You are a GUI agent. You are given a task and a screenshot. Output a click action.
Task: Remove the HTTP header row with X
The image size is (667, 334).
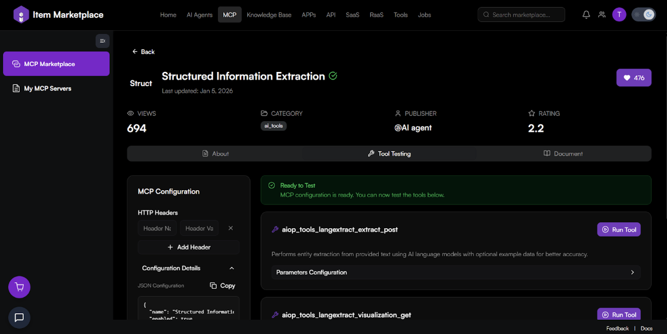230,228
